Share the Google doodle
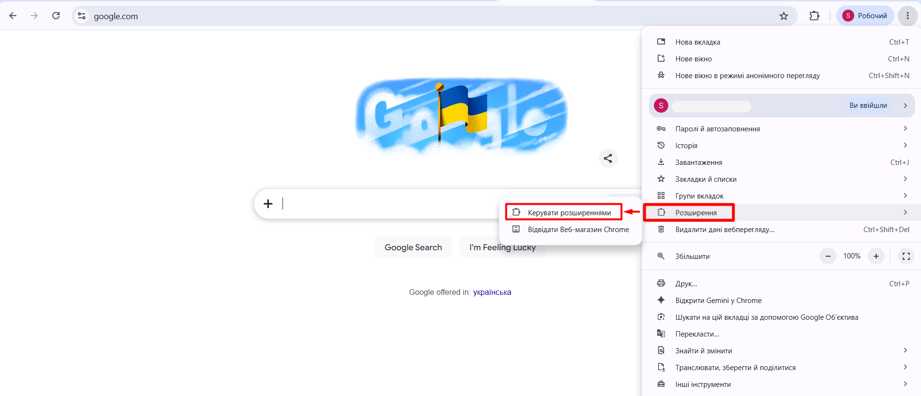Image resolution: width=921 pixels, height=396 pixels. click(608, 158)
